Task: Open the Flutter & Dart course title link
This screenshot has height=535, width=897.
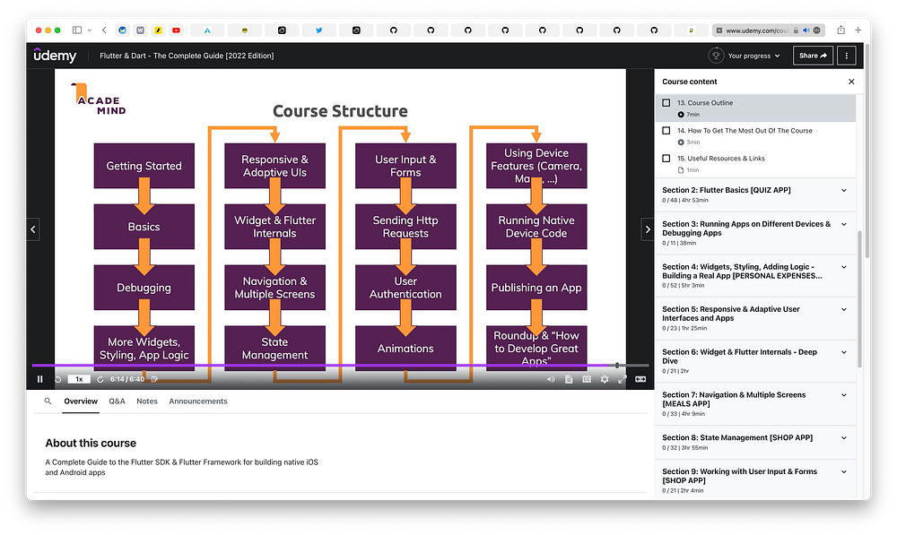Action: click(187, 56)
